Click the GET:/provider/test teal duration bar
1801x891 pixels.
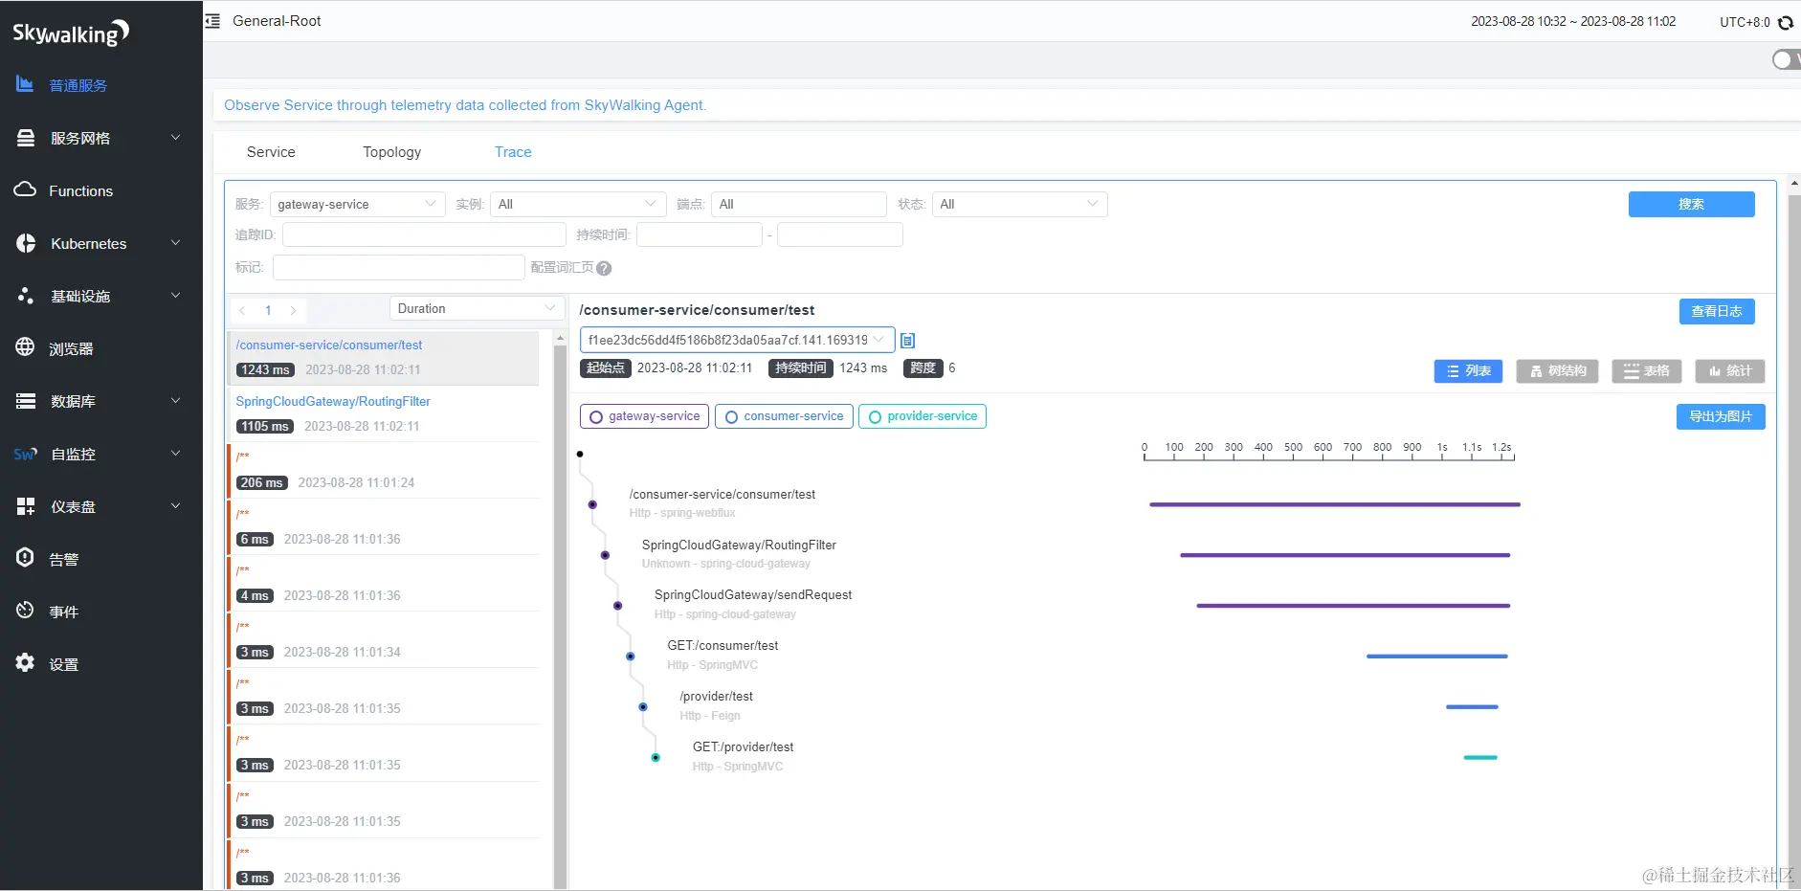point(1479,758)
